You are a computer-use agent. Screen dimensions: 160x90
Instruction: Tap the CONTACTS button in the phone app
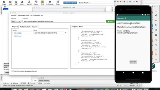pos(133,62)
